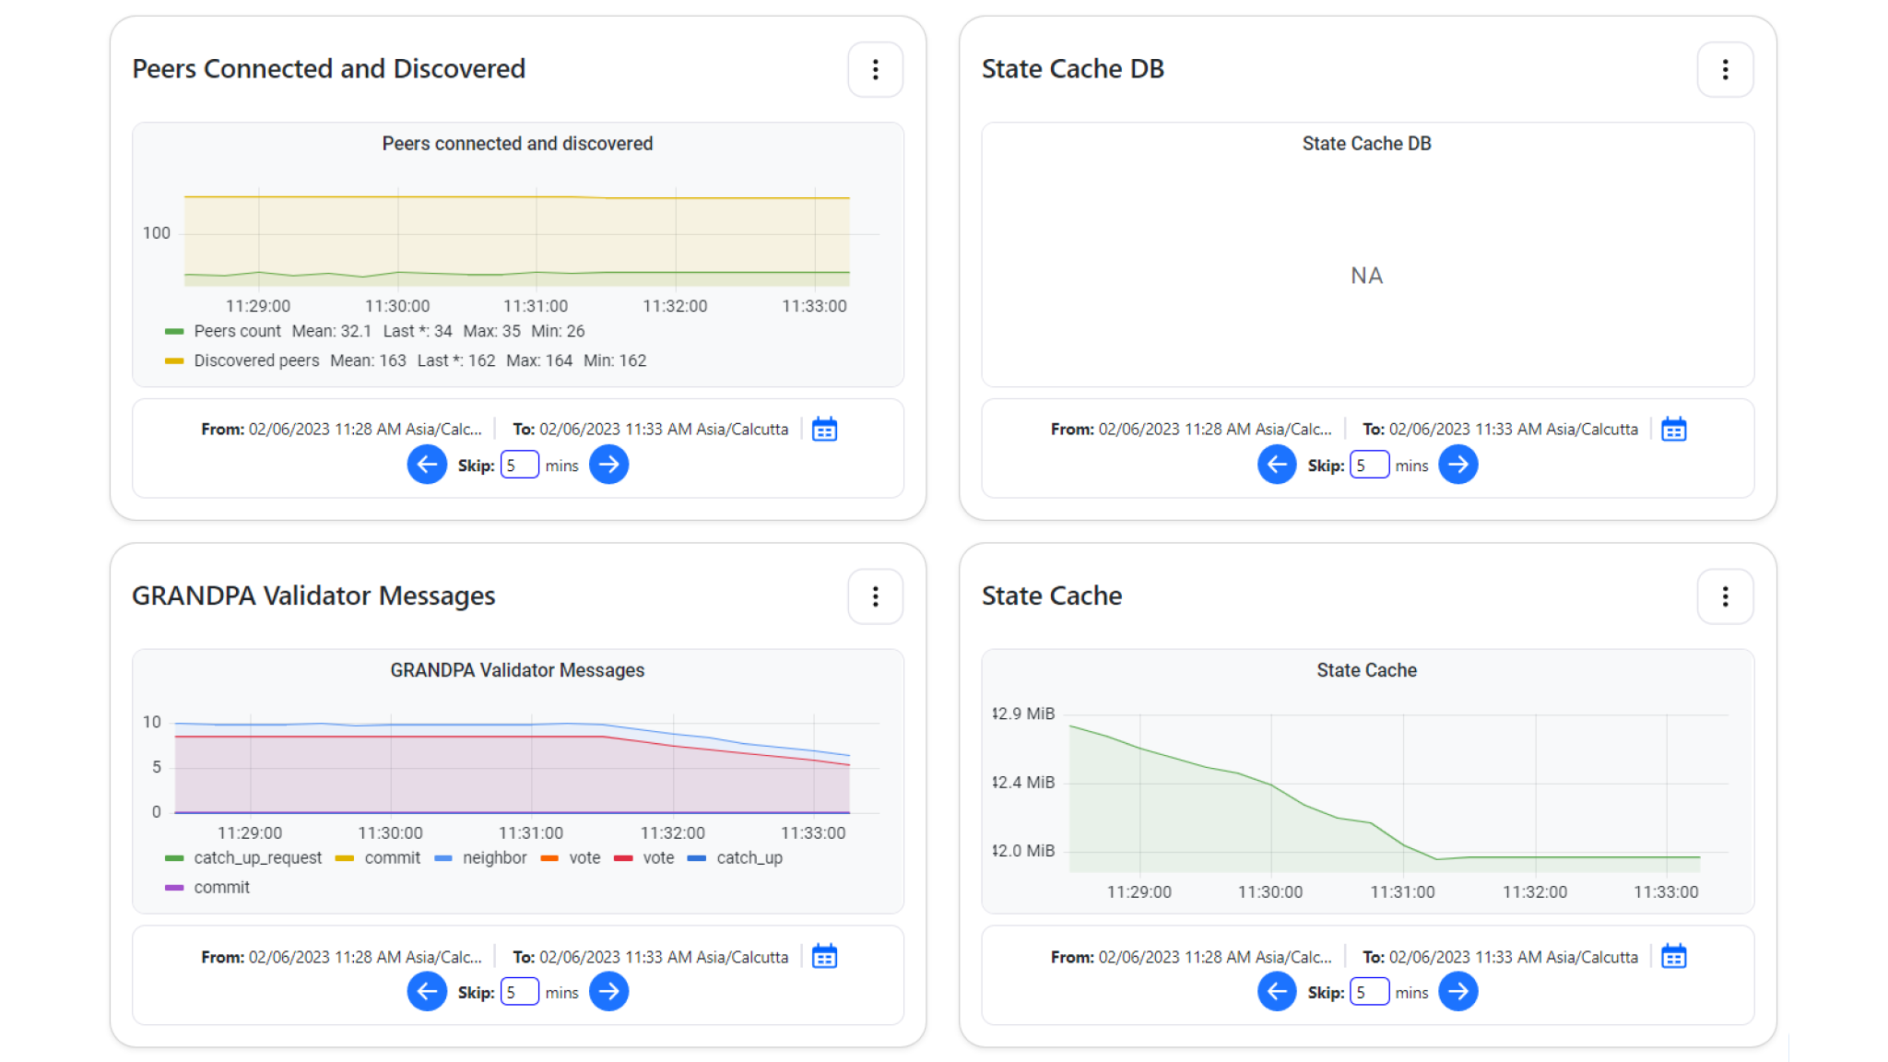Image resolution: width=1888 pixels, height=1062 pixels.
Task: Open the calendar picker on GRANDPA Validator Messages panel
Action: 823,957
